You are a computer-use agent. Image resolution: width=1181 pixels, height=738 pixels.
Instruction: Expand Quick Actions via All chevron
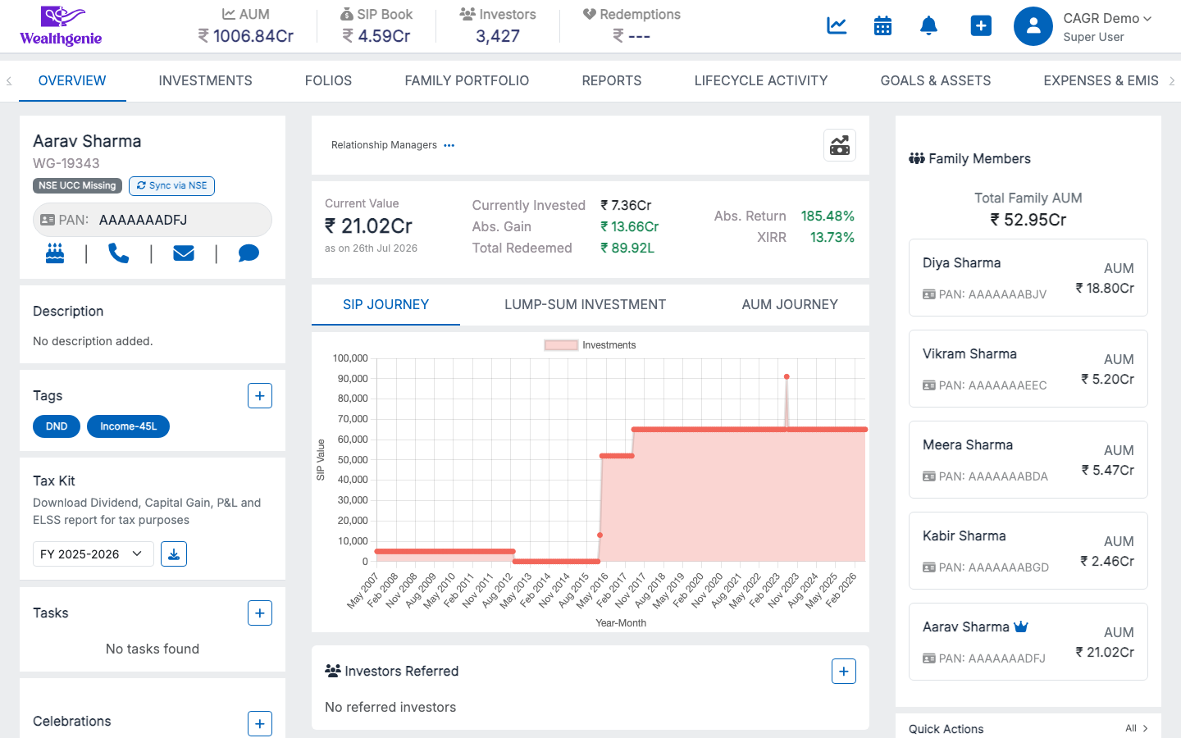1137,728
